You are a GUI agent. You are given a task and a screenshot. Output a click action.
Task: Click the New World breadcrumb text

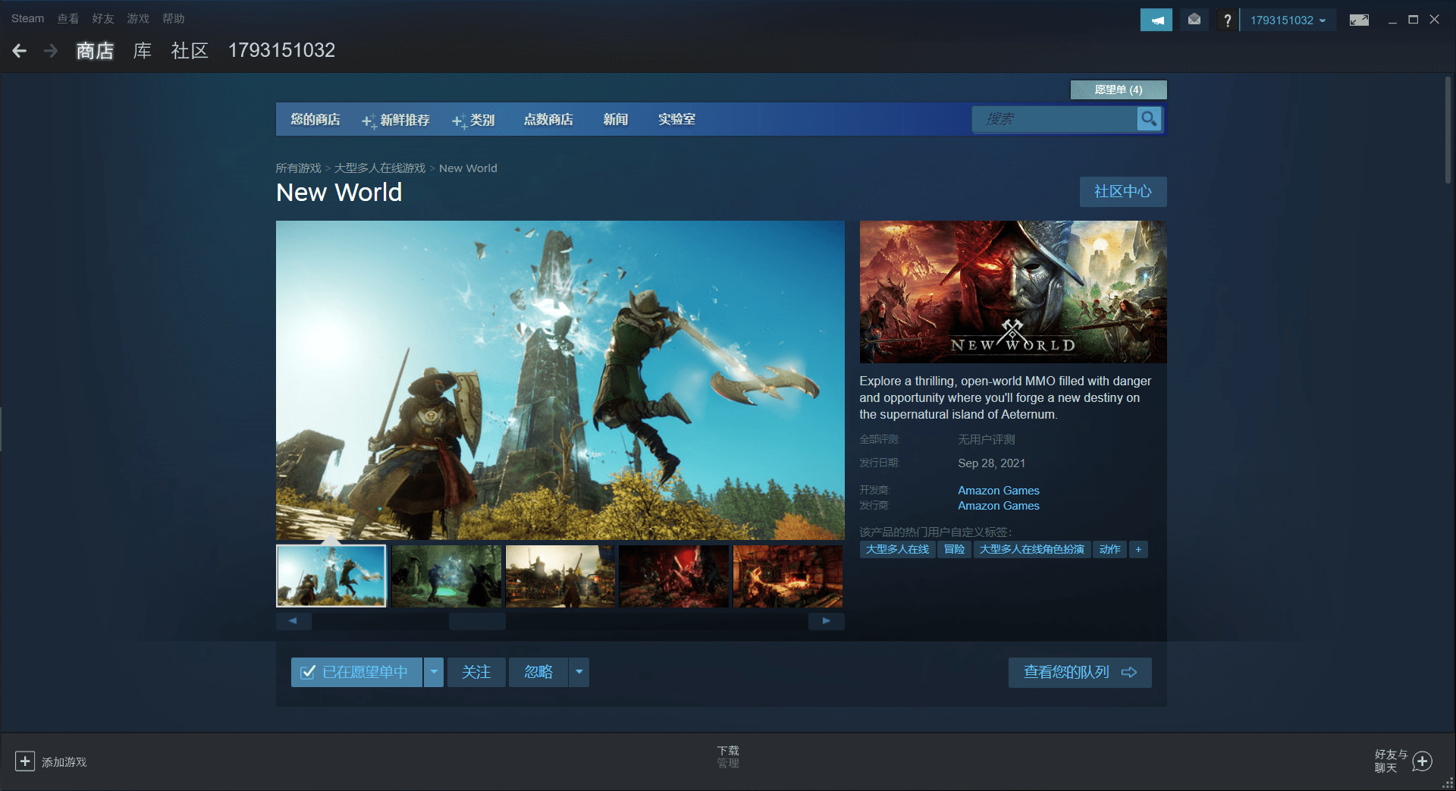coord(468,168)
